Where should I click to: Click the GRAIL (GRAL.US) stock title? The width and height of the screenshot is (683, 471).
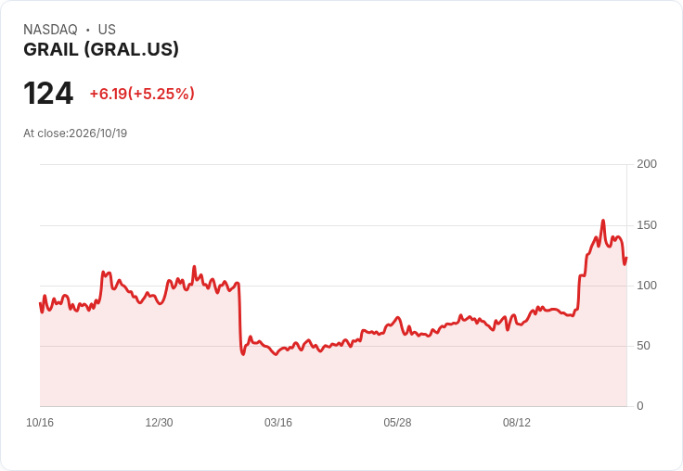coord(101,49)
